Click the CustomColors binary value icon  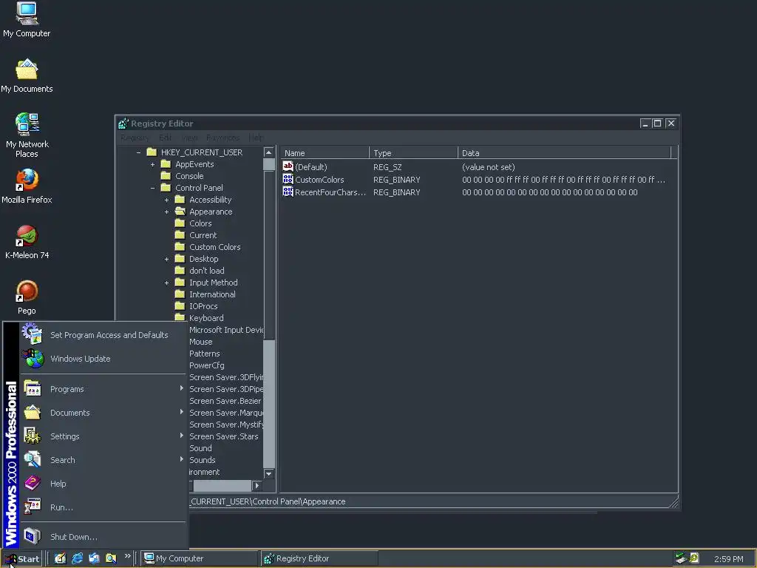click(288, 179)
